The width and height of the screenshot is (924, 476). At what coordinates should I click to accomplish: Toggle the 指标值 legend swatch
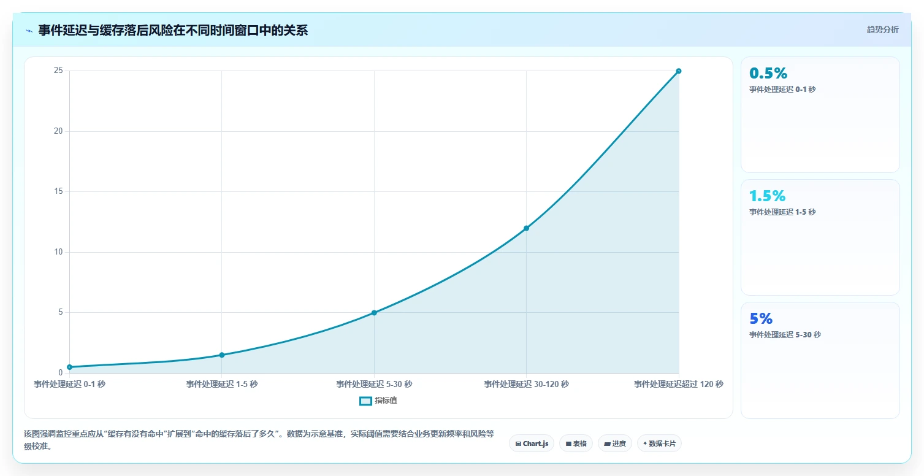click(x=365, y=401)
